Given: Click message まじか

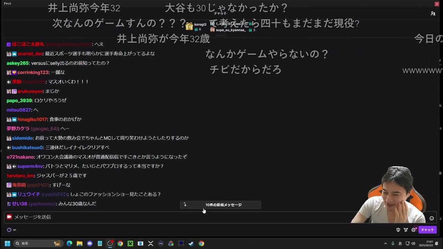Looking at the screenshot, I should (52, 91).
